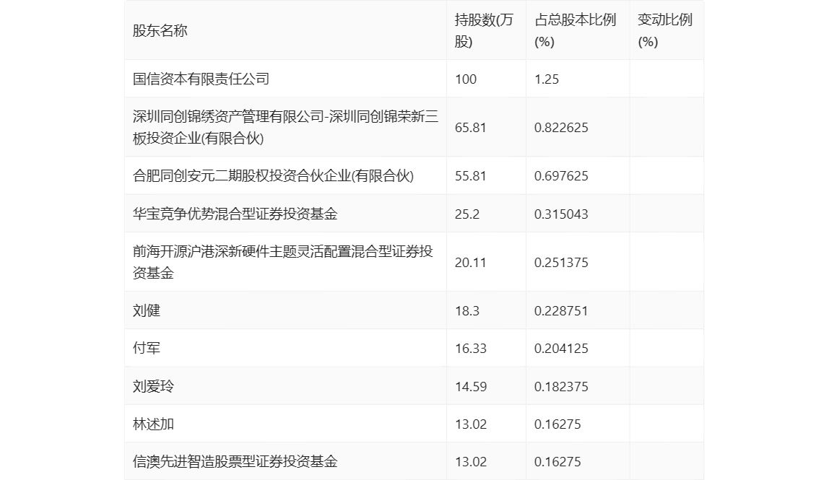
Task: Click the holding value 55.81
Action: [x=471, y=176]
